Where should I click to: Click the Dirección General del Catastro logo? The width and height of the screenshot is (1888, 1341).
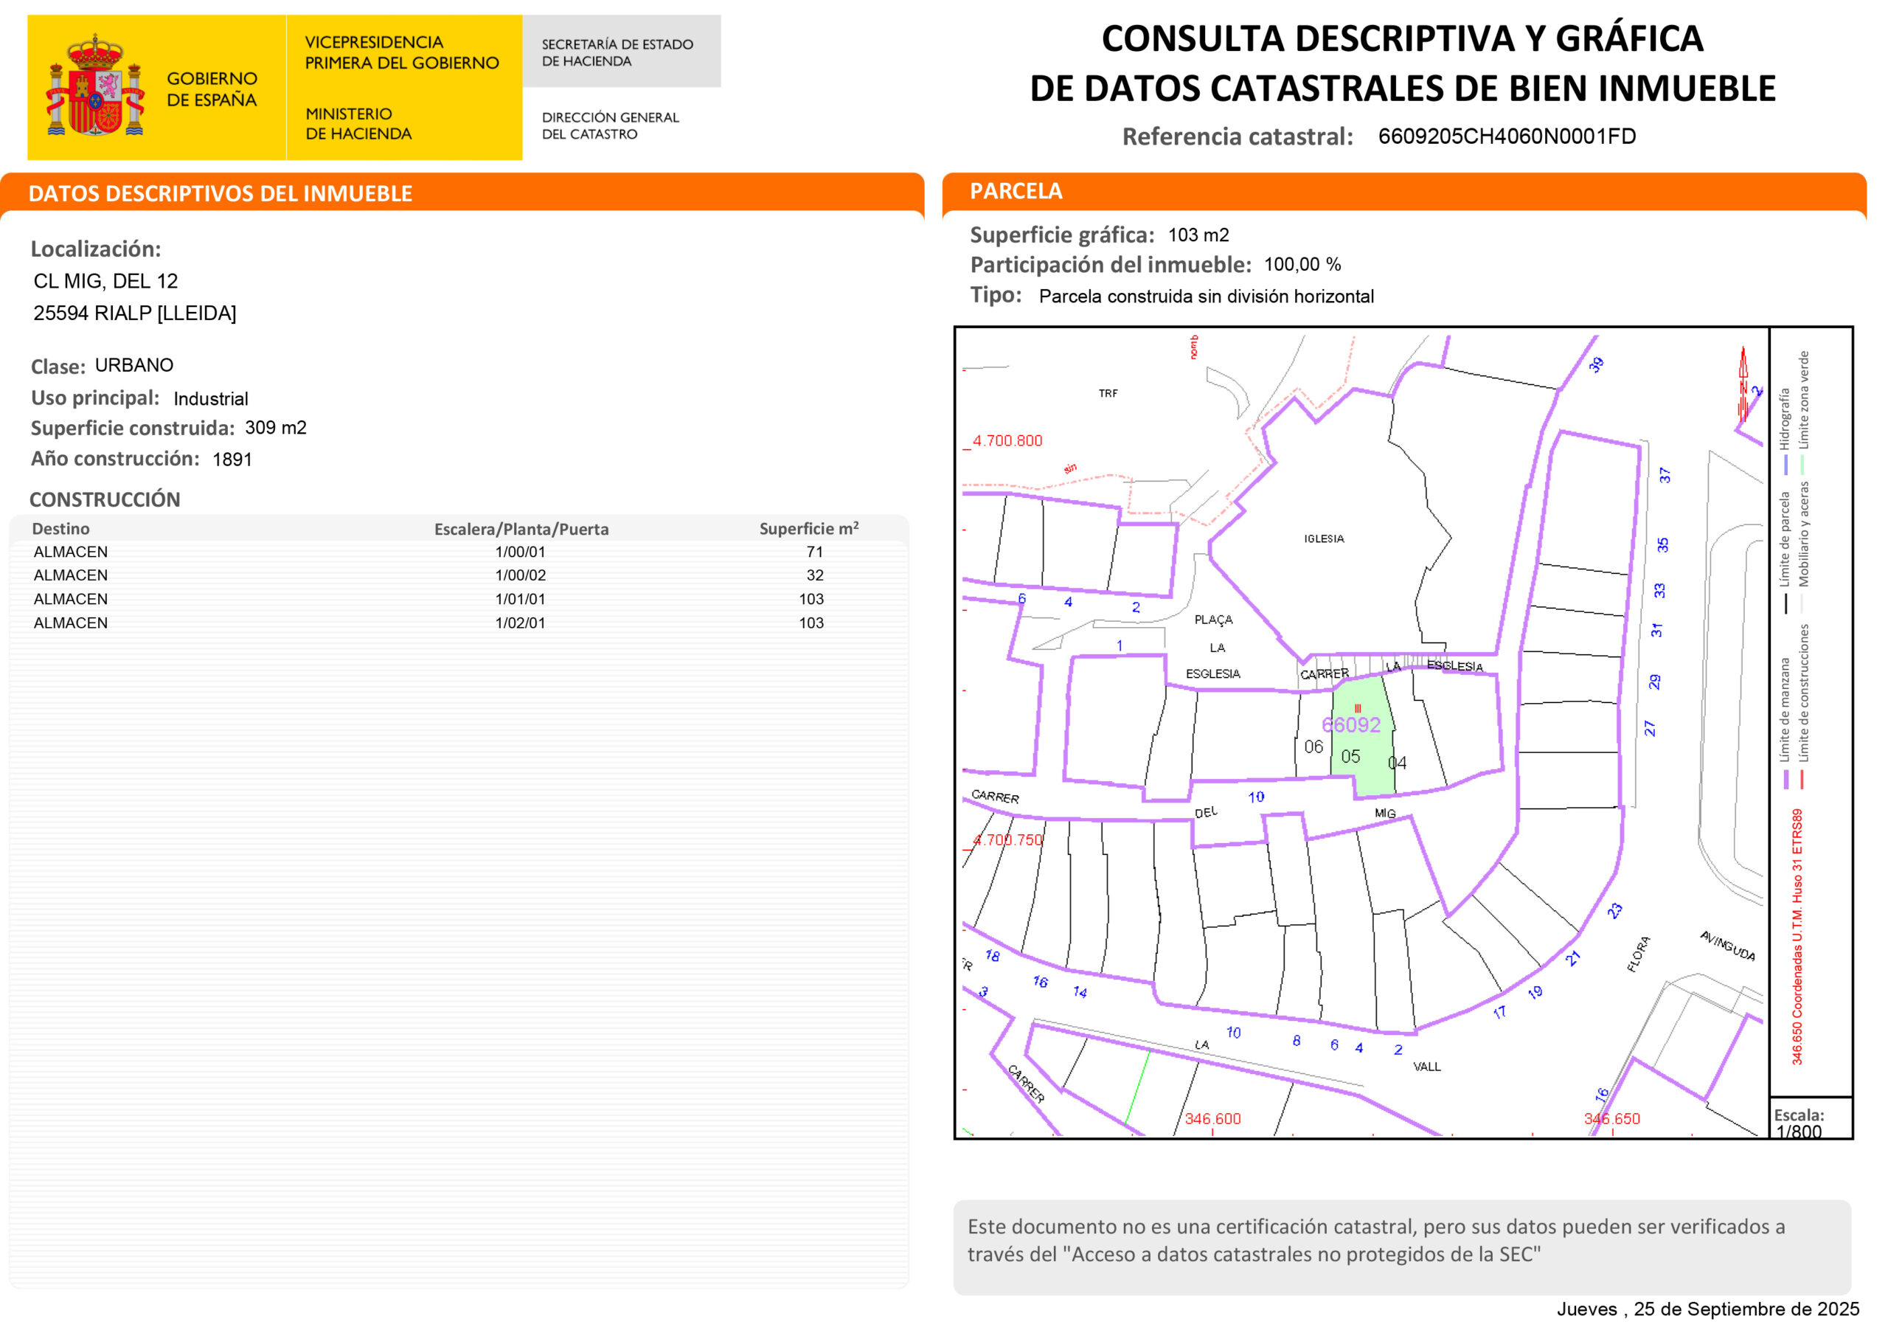610,125
